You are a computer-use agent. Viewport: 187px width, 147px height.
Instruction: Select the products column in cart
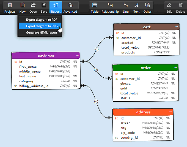pyautogui.click(x=147, y=52)
